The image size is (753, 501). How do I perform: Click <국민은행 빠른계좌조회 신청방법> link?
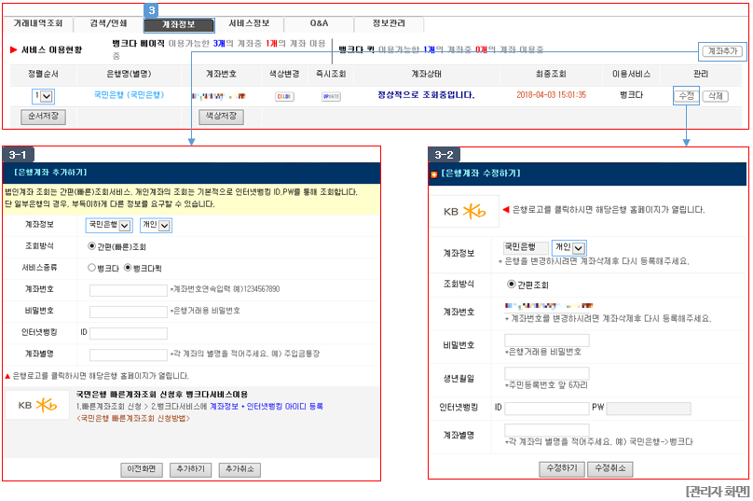tap(133, 419)
